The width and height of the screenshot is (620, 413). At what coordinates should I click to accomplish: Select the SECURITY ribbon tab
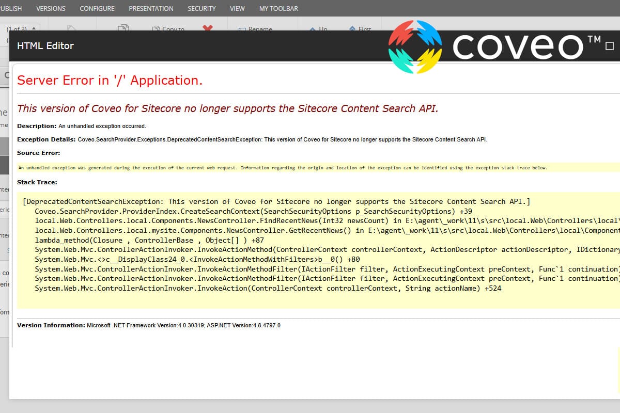point(202,8)
